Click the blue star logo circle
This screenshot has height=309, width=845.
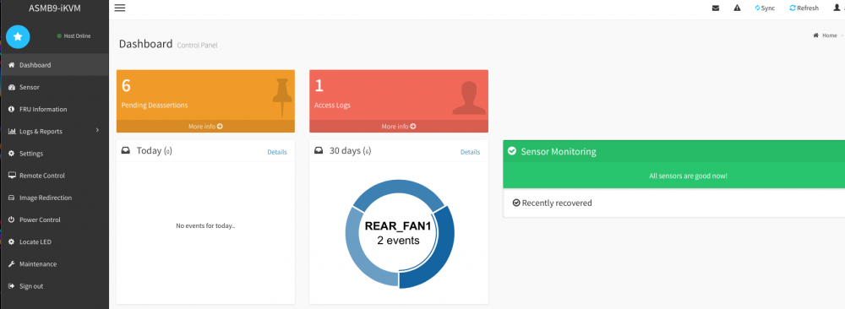[x=18, y=36]
